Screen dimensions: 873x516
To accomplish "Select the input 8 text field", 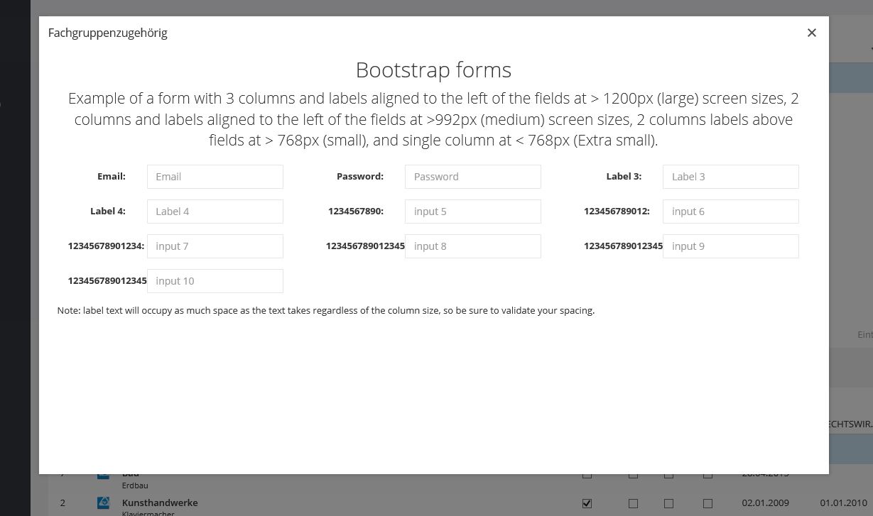I will pyautogui.click(x=472, y=246).
